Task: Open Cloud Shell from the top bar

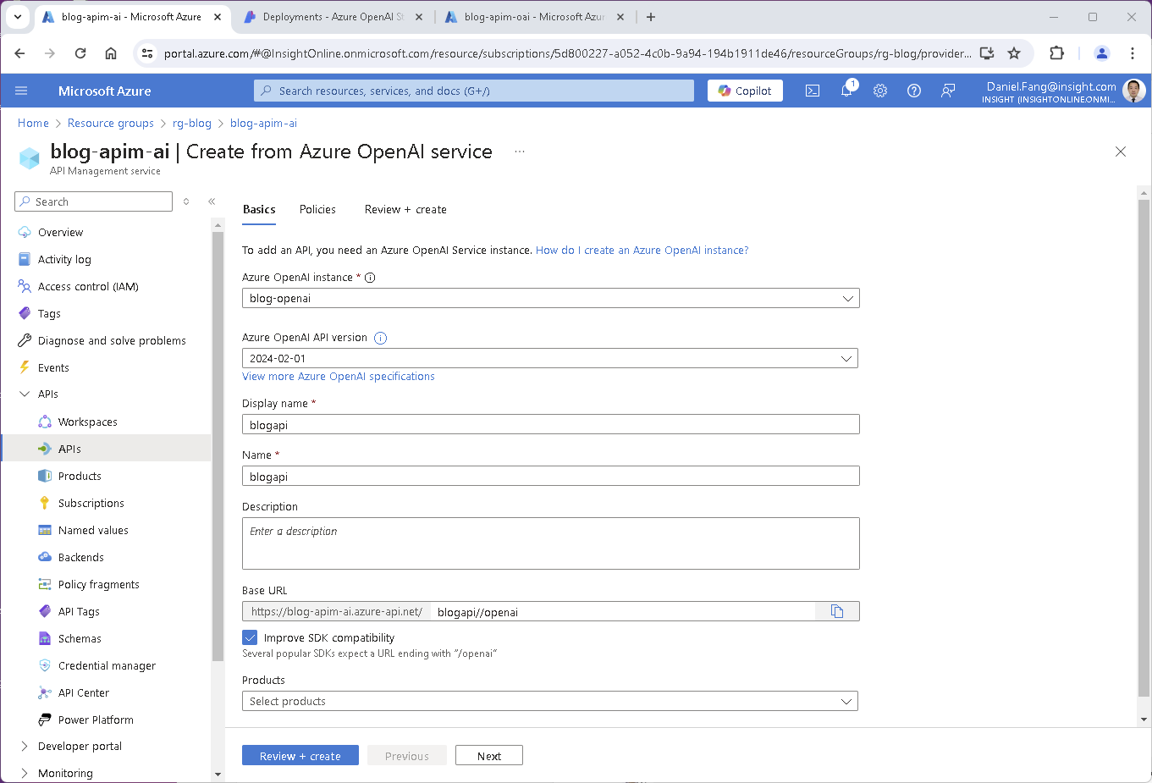Action: [x=813, y=91]
